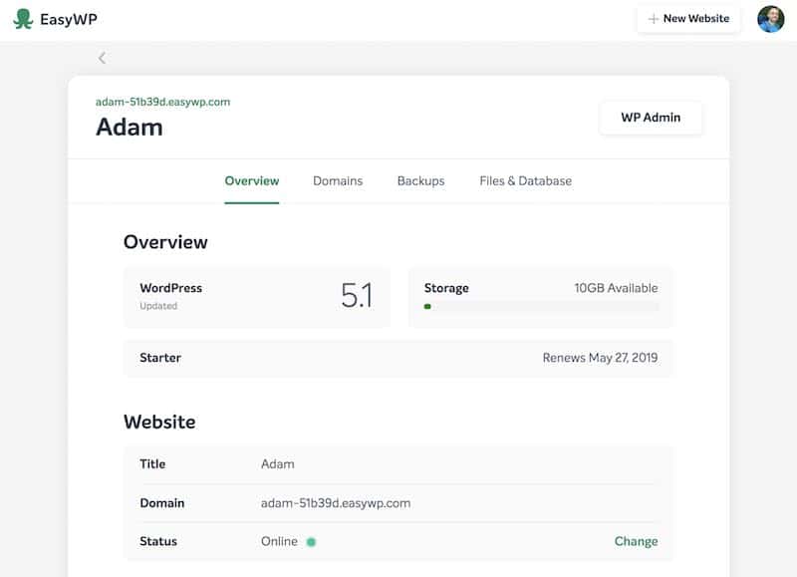The height and width of the screenshot is (577, 797).
Task: Switch to the Backups tab
Action: [420, 181]
